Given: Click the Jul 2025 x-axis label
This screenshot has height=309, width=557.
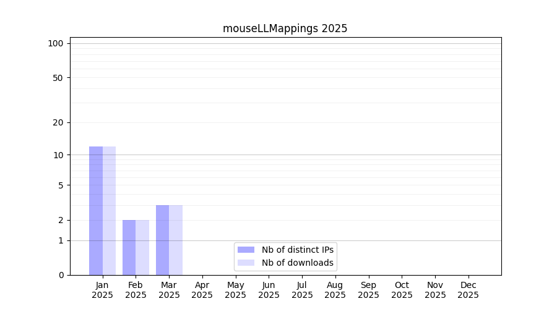Looking at the screenshot, I should click(x=302, y=290).
